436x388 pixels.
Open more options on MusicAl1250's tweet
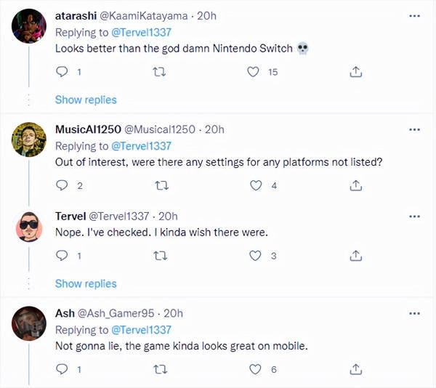pyautogui.click(x=414, y=129)
